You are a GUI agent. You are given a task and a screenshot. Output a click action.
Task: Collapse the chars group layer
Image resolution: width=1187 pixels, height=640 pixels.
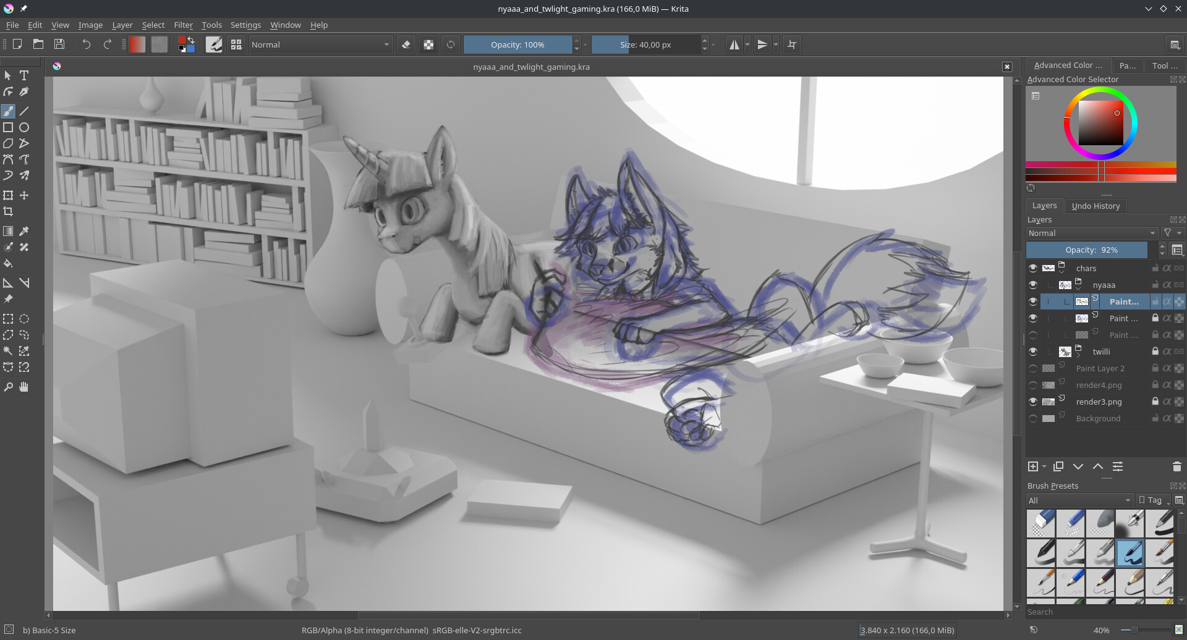(x=1061, y=272)
